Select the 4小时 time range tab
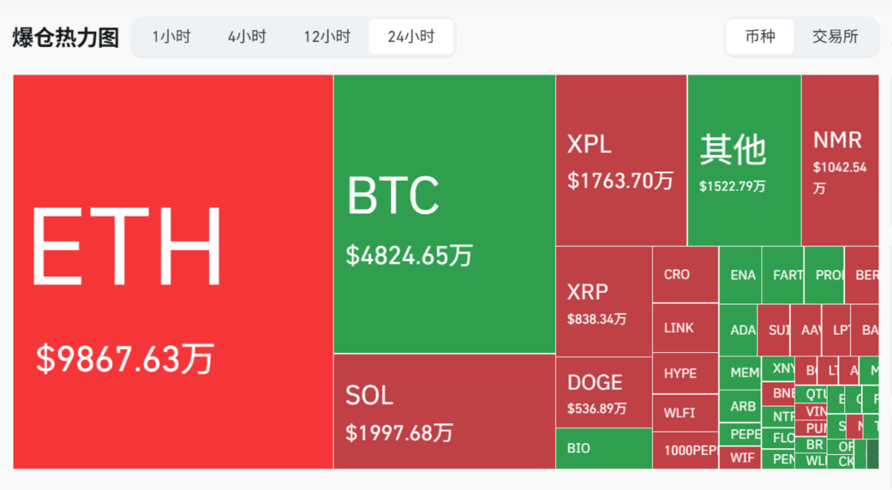The height and width of the screenshot is (490, 892). click(247, 37)
